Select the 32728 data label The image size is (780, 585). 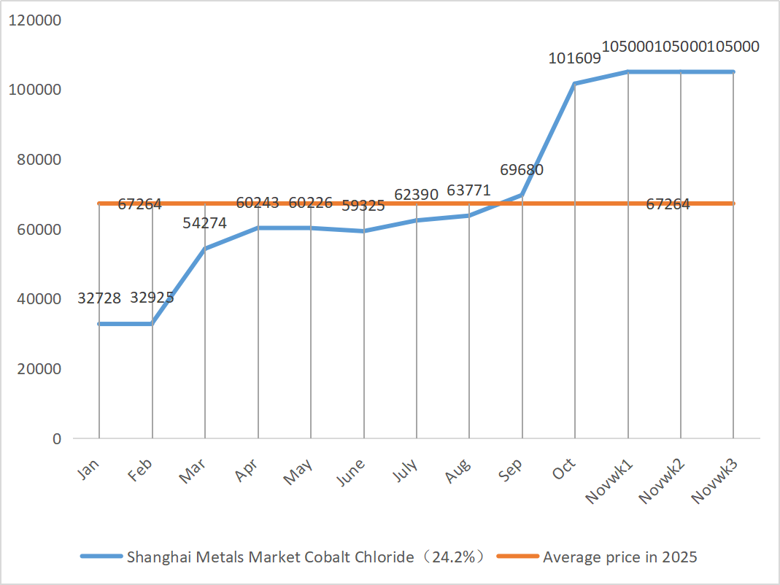(x=99, y=298)
